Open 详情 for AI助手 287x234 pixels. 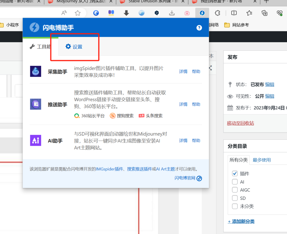183,141
